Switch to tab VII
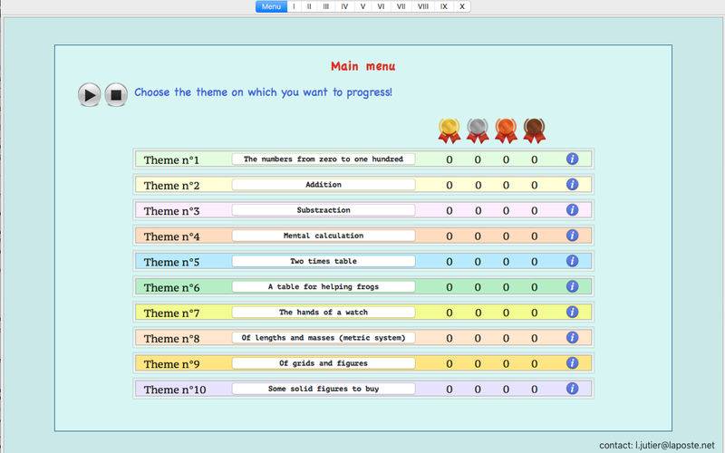The image size is (725, 453). [x=401, y=6]
